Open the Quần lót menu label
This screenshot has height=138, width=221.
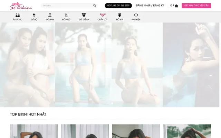(103, 20)
